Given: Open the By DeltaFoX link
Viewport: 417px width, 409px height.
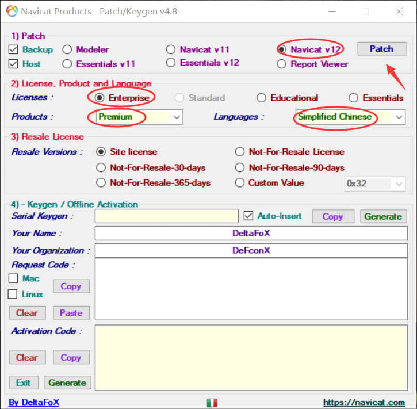Looking at the screenshot, I should click(34, 402).
